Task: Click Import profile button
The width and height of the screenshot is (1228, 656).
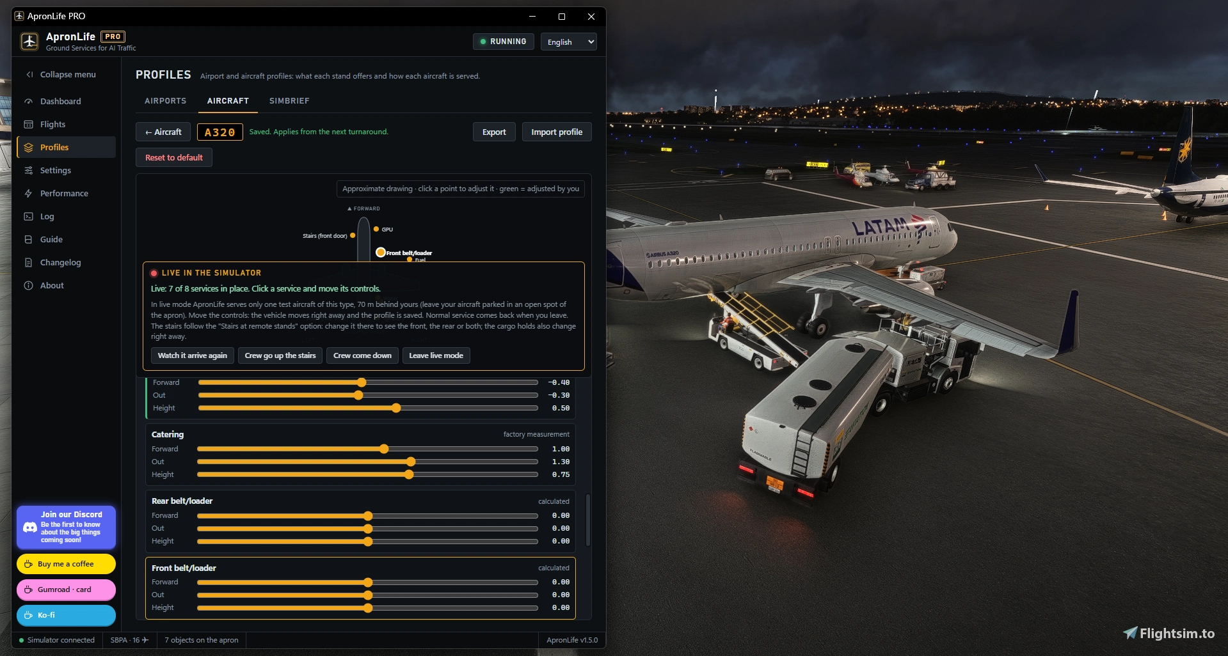Action: coord(557,132)
